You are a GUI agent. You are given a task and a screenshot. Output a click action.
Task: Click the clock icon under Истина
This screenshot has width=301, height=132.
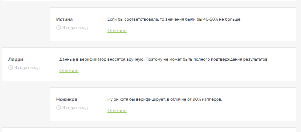click(59, 28)
